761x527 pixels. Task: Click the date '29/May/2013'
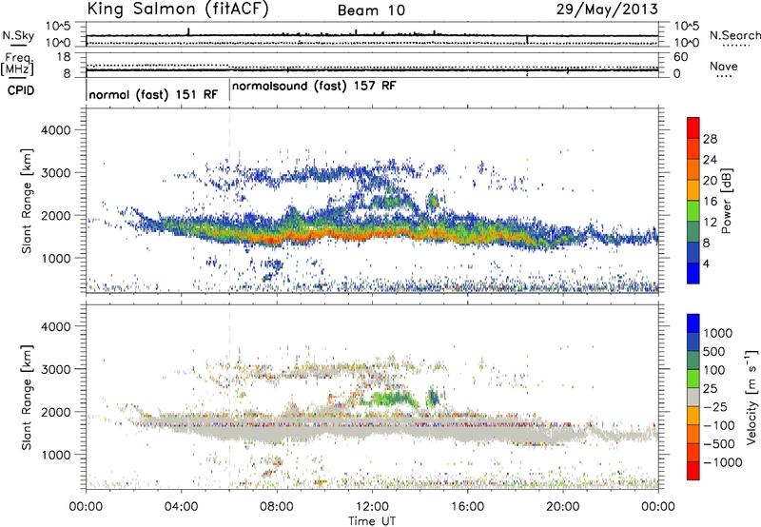(x=607, y=10)
